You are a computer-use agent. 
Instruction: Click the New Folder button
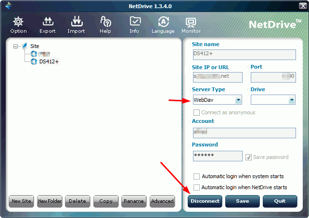(50, 201)
